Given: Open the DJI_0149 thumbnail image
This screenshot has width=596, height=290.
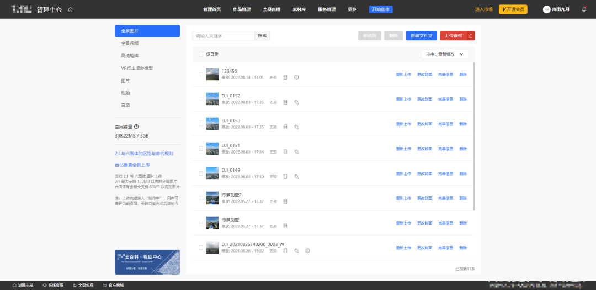Looking at the screenshot, I should 212,173.
